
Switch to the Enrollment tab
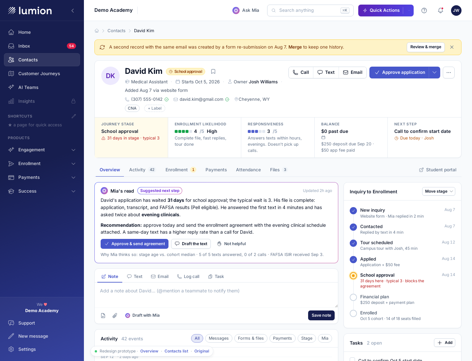click(x=181, y=170)
